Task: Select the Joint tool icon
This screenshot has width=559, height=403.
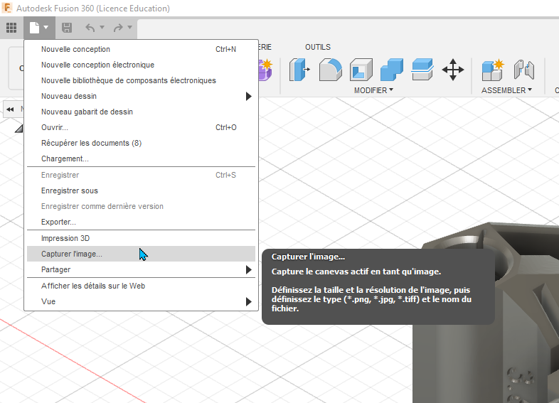Action: [x=523, y=70]
